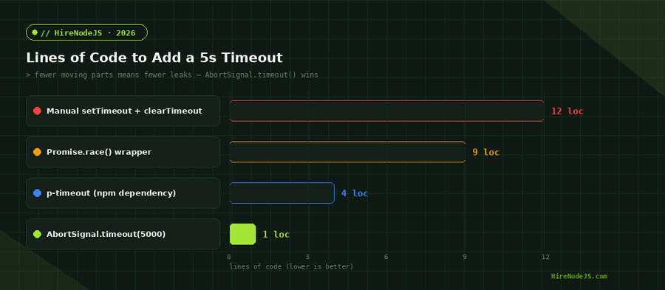Click the orange dot beside Promise.race() wrapper

click(x=38, y=152)
